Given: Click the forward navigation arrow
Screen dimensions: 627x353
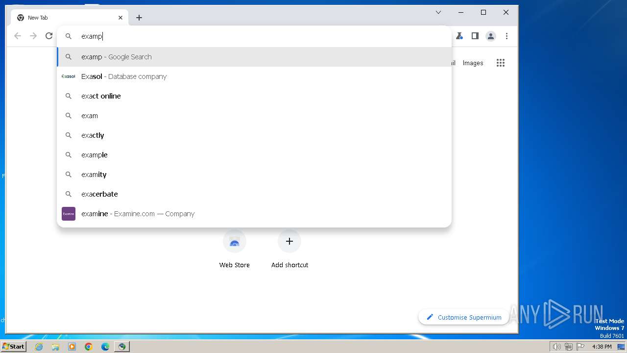Looking at the screenshot, I should pyautogui.click(x=33, y=36).
